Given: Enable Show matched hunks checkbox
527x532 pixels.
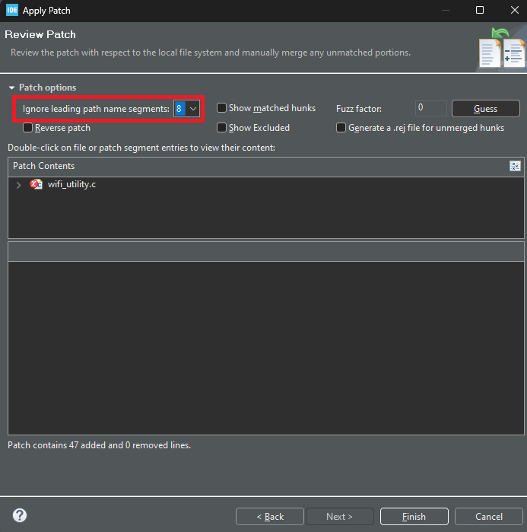Looking at the screenshot, I should pyautogui.click(x=221, y=108).
